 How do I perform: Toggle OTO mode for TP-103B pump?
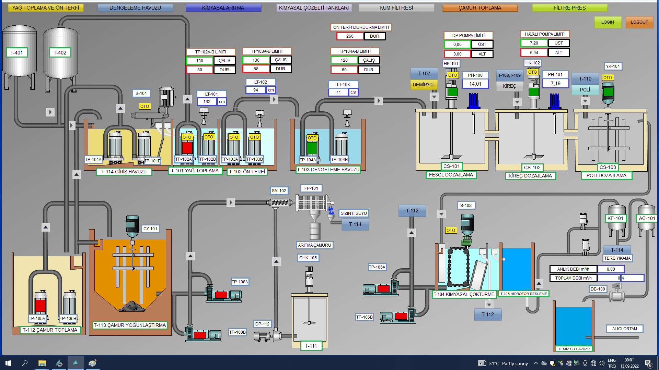254,137
